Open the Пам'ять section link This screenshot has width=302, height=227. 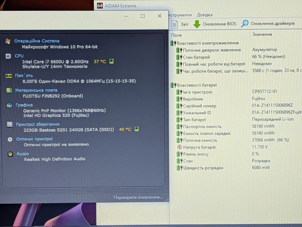tap(24, 75)
